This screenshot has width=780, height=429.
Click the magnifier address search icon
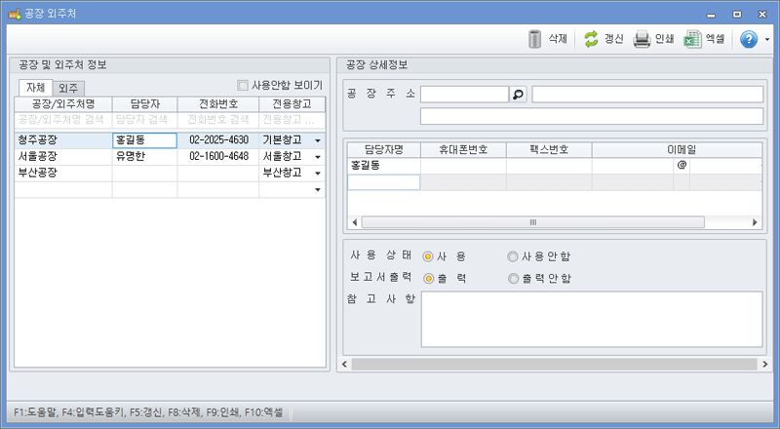[519, 95]
